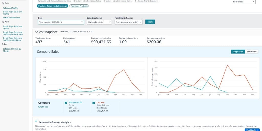Switch to Graph view

click(x=238, y=52)
